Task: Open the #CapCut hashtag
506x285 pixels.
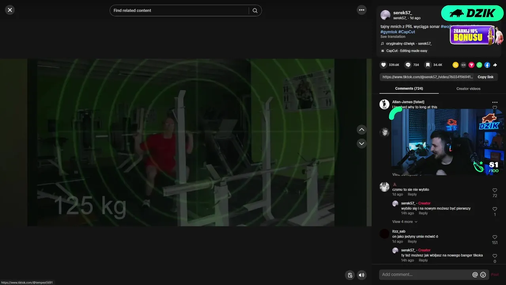Action: pyautogui.click(x=407, y=32)
